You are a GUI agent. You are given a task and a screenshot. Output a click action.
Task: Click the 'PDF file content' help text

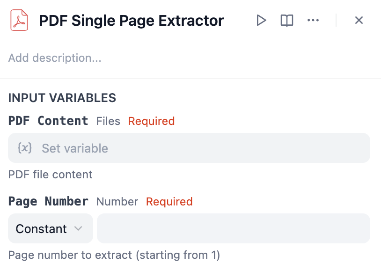[x=51, y=175]
